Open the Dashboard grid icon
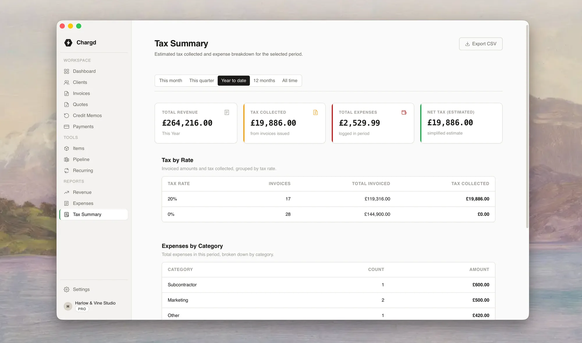The width and height of the screenshot is (582, 343). [67, 71]
